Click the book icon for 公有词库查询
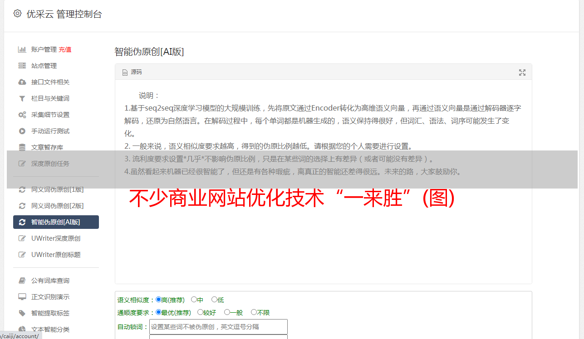Viewport: 584px width, 339px height. coord(22,281)
